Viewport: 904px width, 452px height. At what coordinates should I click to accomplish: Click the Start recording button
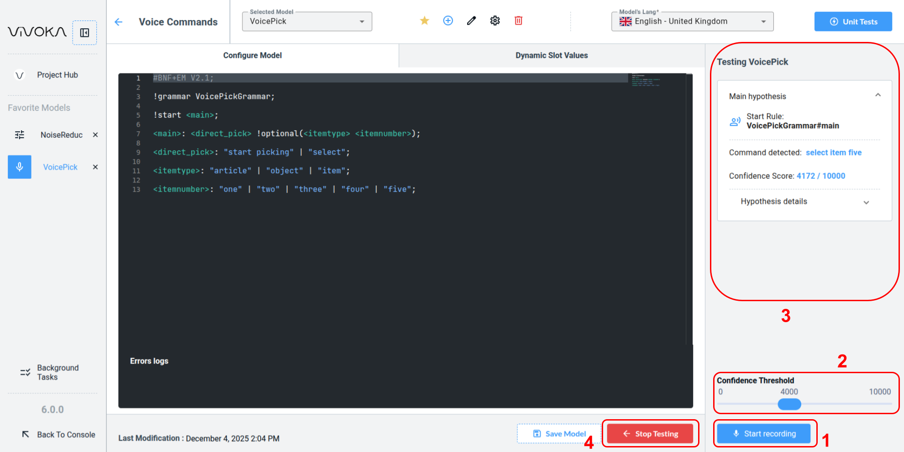(x=764, y=434)
